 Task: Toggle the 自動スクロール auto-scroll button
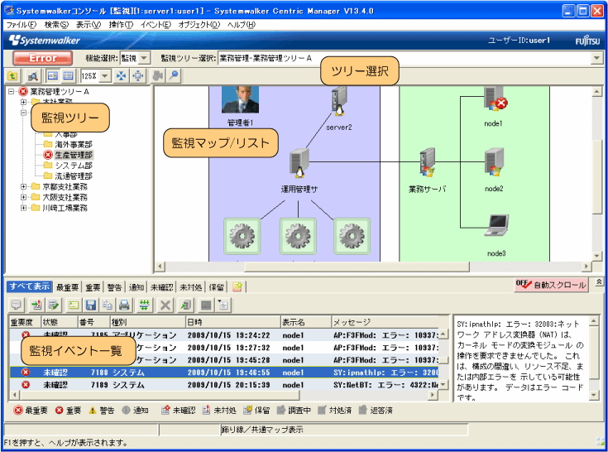point(551,285)
